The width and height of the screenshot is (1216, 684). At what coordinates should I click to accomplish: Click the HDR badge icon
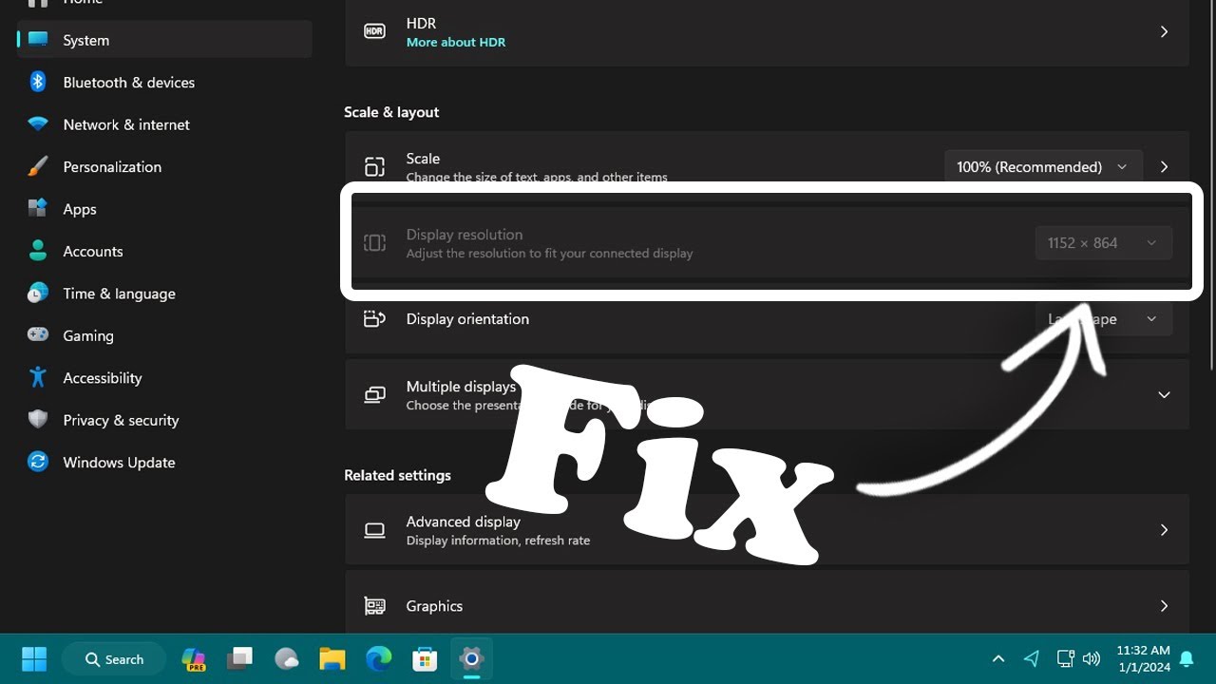click(x=375, y=31)
